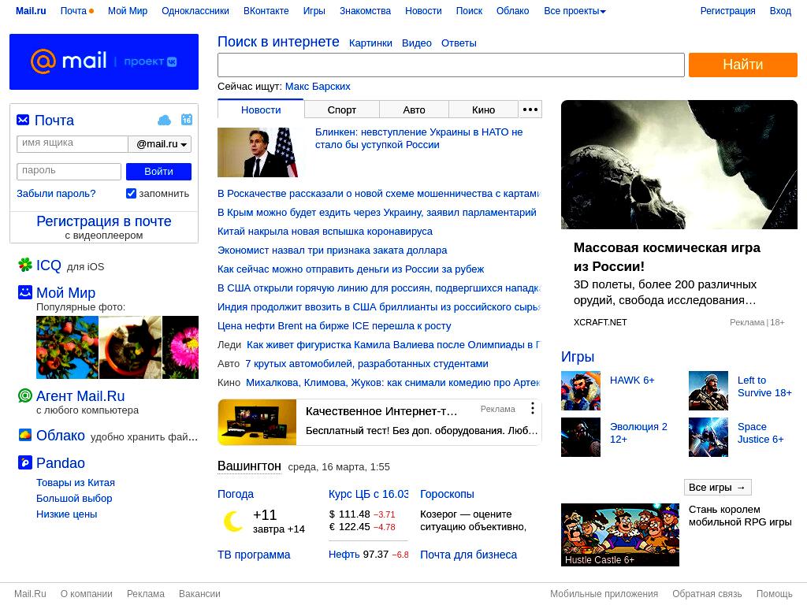Viewport: 807px width, 605px height.
Task: Focus the пароль input field
Action: (x=69, y=171)
